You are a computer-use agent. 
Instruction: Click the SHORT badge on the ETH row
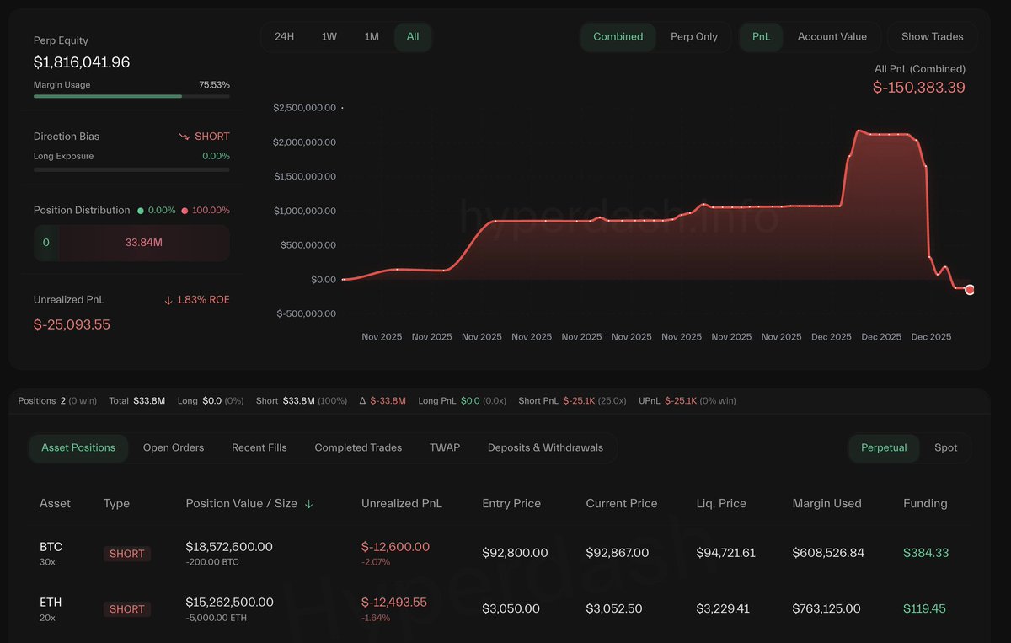point(127,609)
